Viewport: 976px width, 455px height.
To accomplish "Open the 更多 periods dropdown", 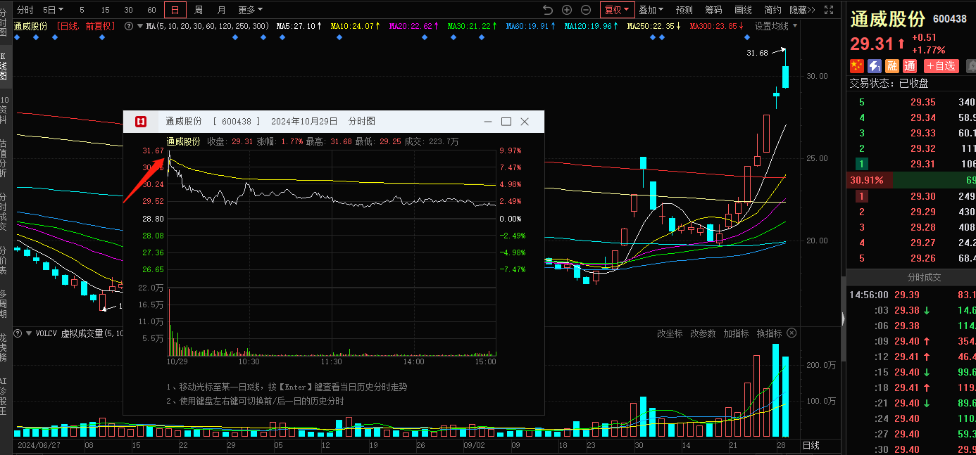I will click(250, 10).
